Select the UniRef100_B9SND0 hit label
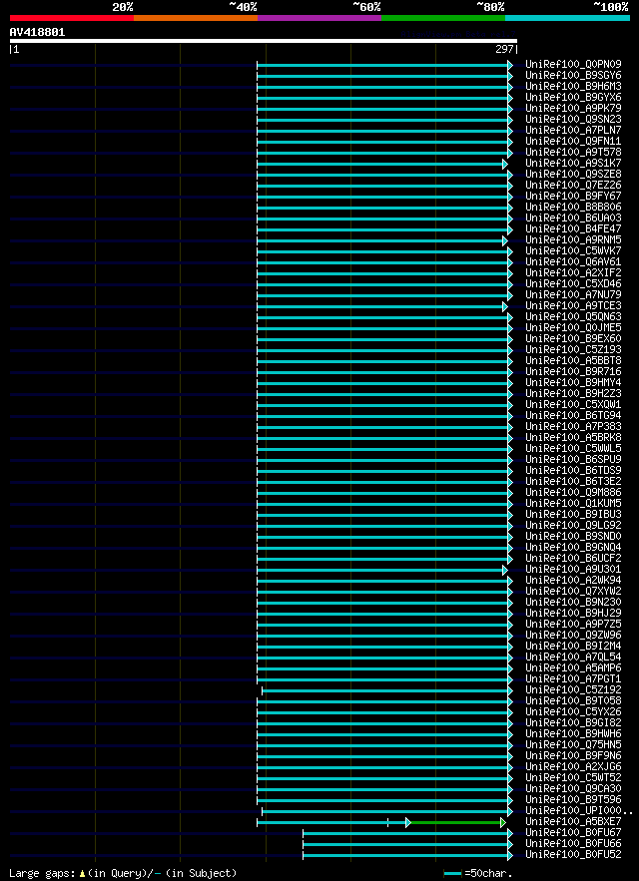639x881 pixels. coord(574,536)
